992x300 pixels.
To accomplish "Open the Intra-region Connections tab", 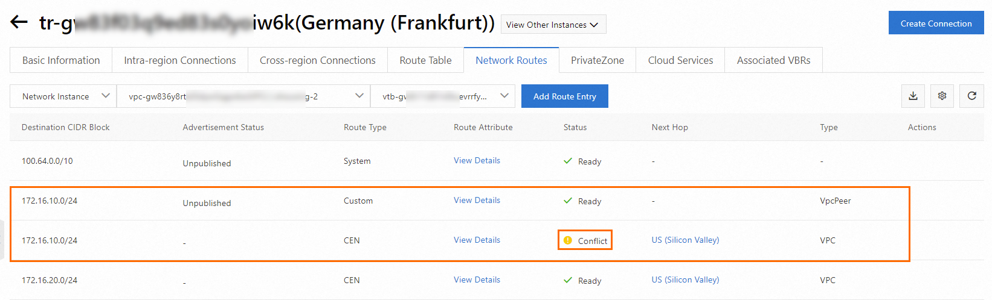I will pos(180,60).
